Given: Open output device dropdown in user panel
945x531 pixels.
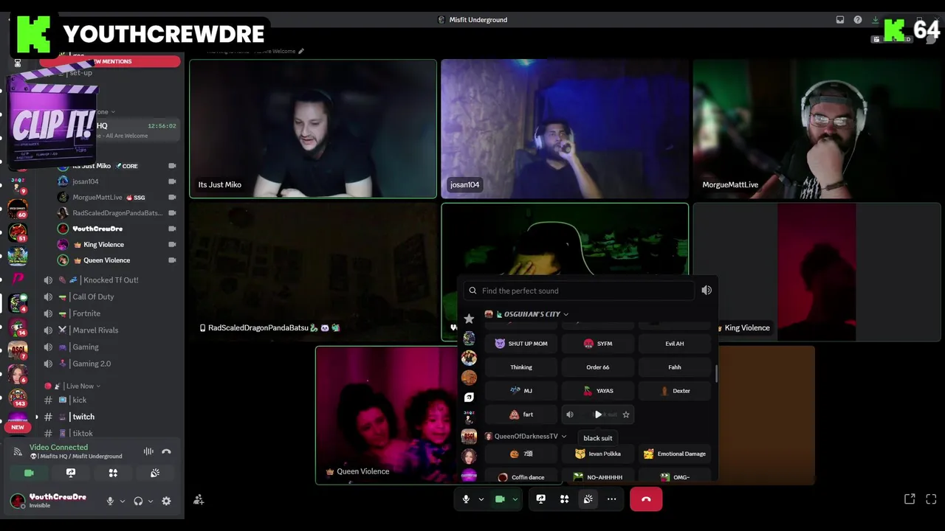Looking at the screenshot, I should pos(151,501).
